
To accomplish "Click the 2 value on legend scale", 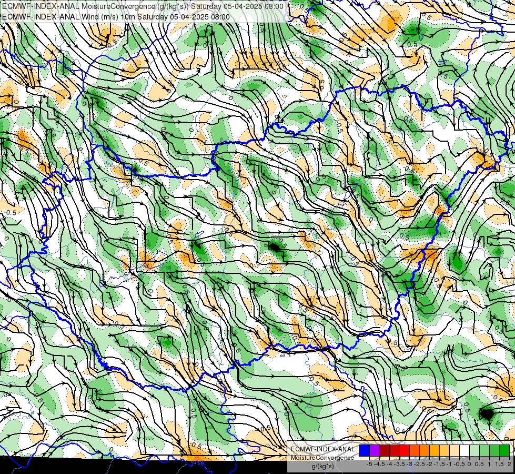I will coord(509,464).
